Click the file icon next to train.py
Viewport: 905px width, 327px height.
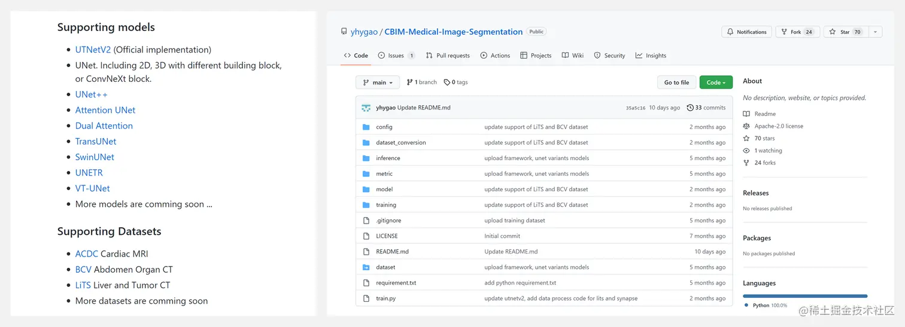tap(366, 298)
